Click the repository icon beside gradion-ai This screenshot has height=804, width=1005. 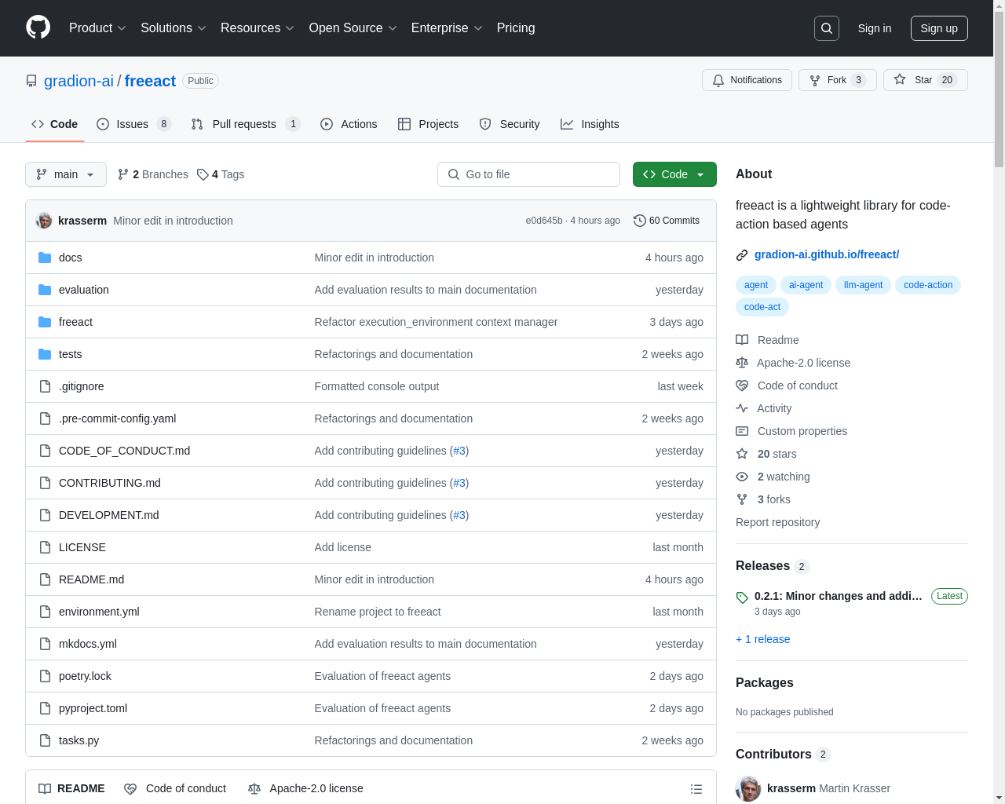31,81
